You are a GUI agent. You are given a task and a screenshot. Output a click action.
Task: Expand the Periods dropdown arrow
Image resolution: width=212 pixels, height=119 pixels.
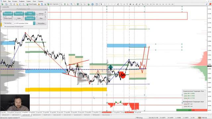(x=94, y=4)
